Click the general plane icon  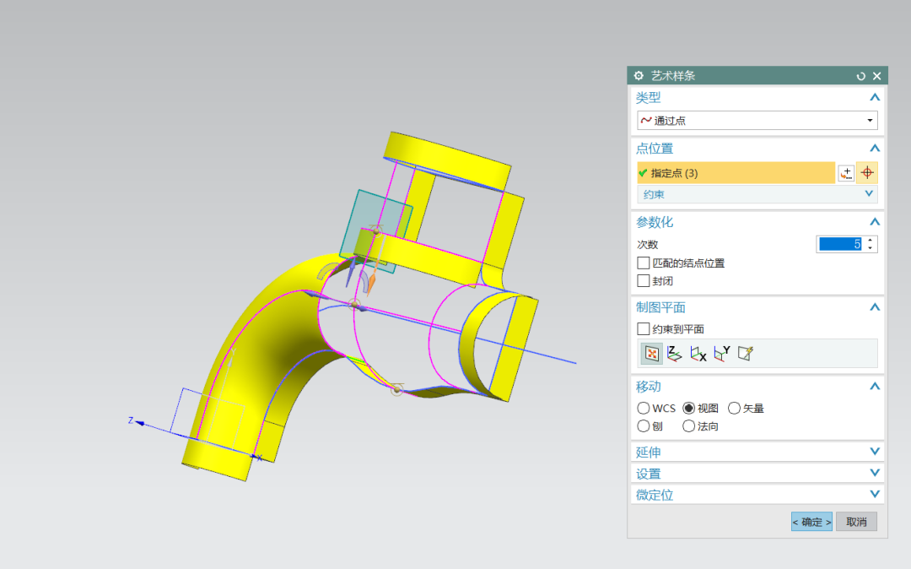point(745,353)
